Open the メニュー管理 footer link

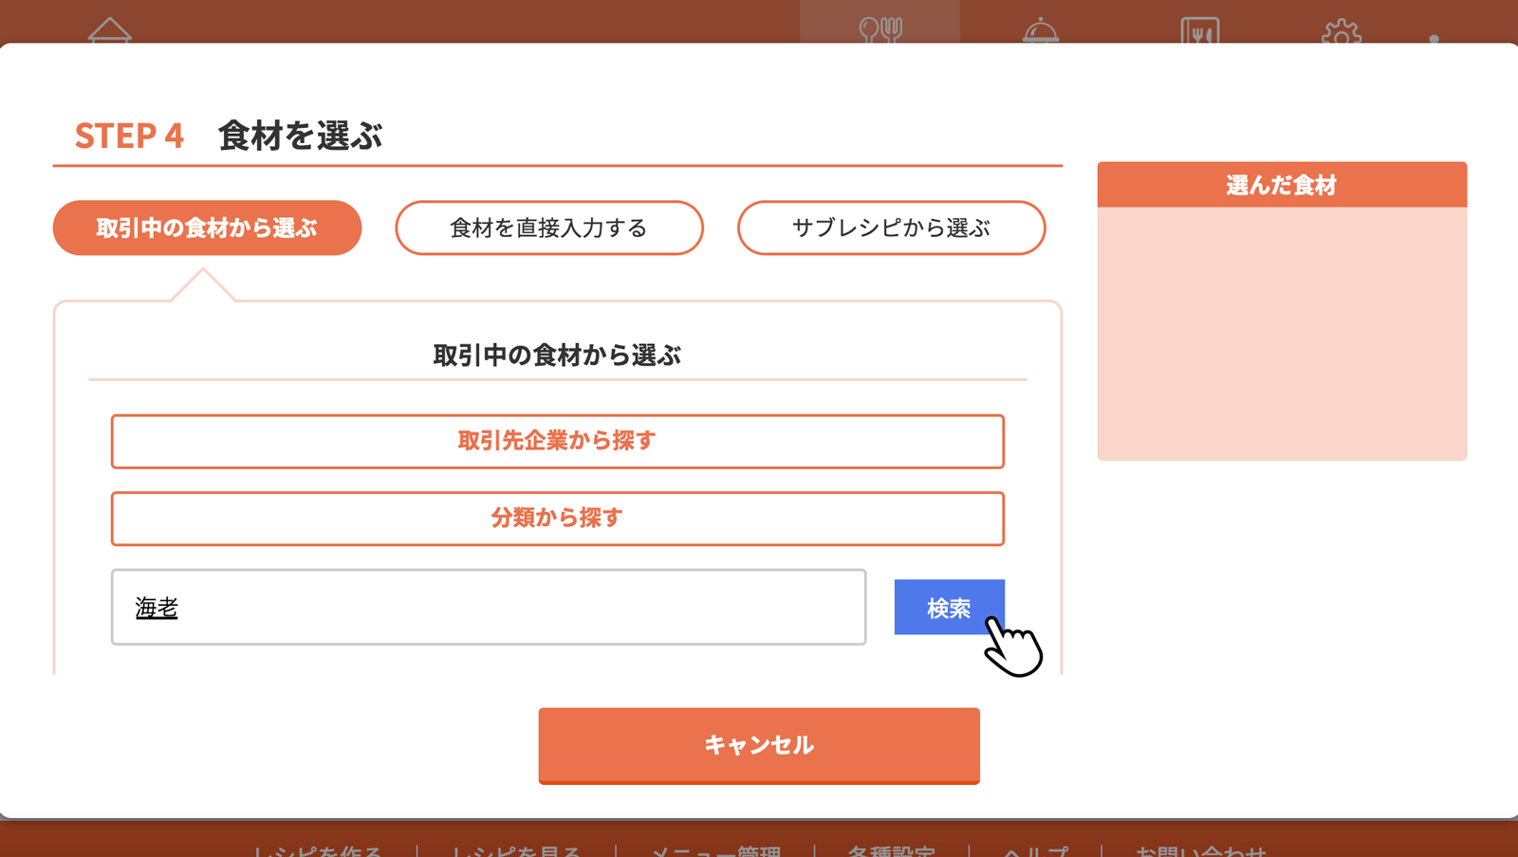pos(715,849)
